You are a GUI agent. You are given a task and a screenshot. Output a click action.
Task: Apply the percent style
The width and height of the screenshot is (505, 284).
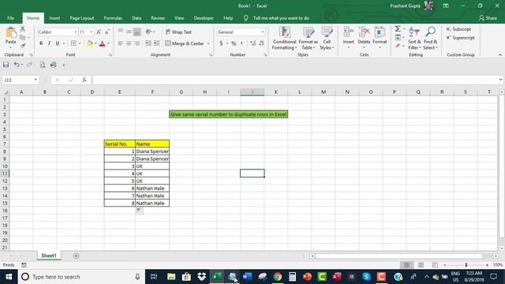(234, 43)
